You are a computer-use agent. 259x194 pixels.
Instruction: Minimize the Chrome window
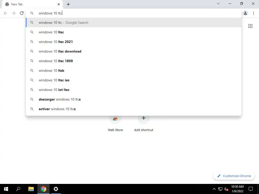(230, 4)
